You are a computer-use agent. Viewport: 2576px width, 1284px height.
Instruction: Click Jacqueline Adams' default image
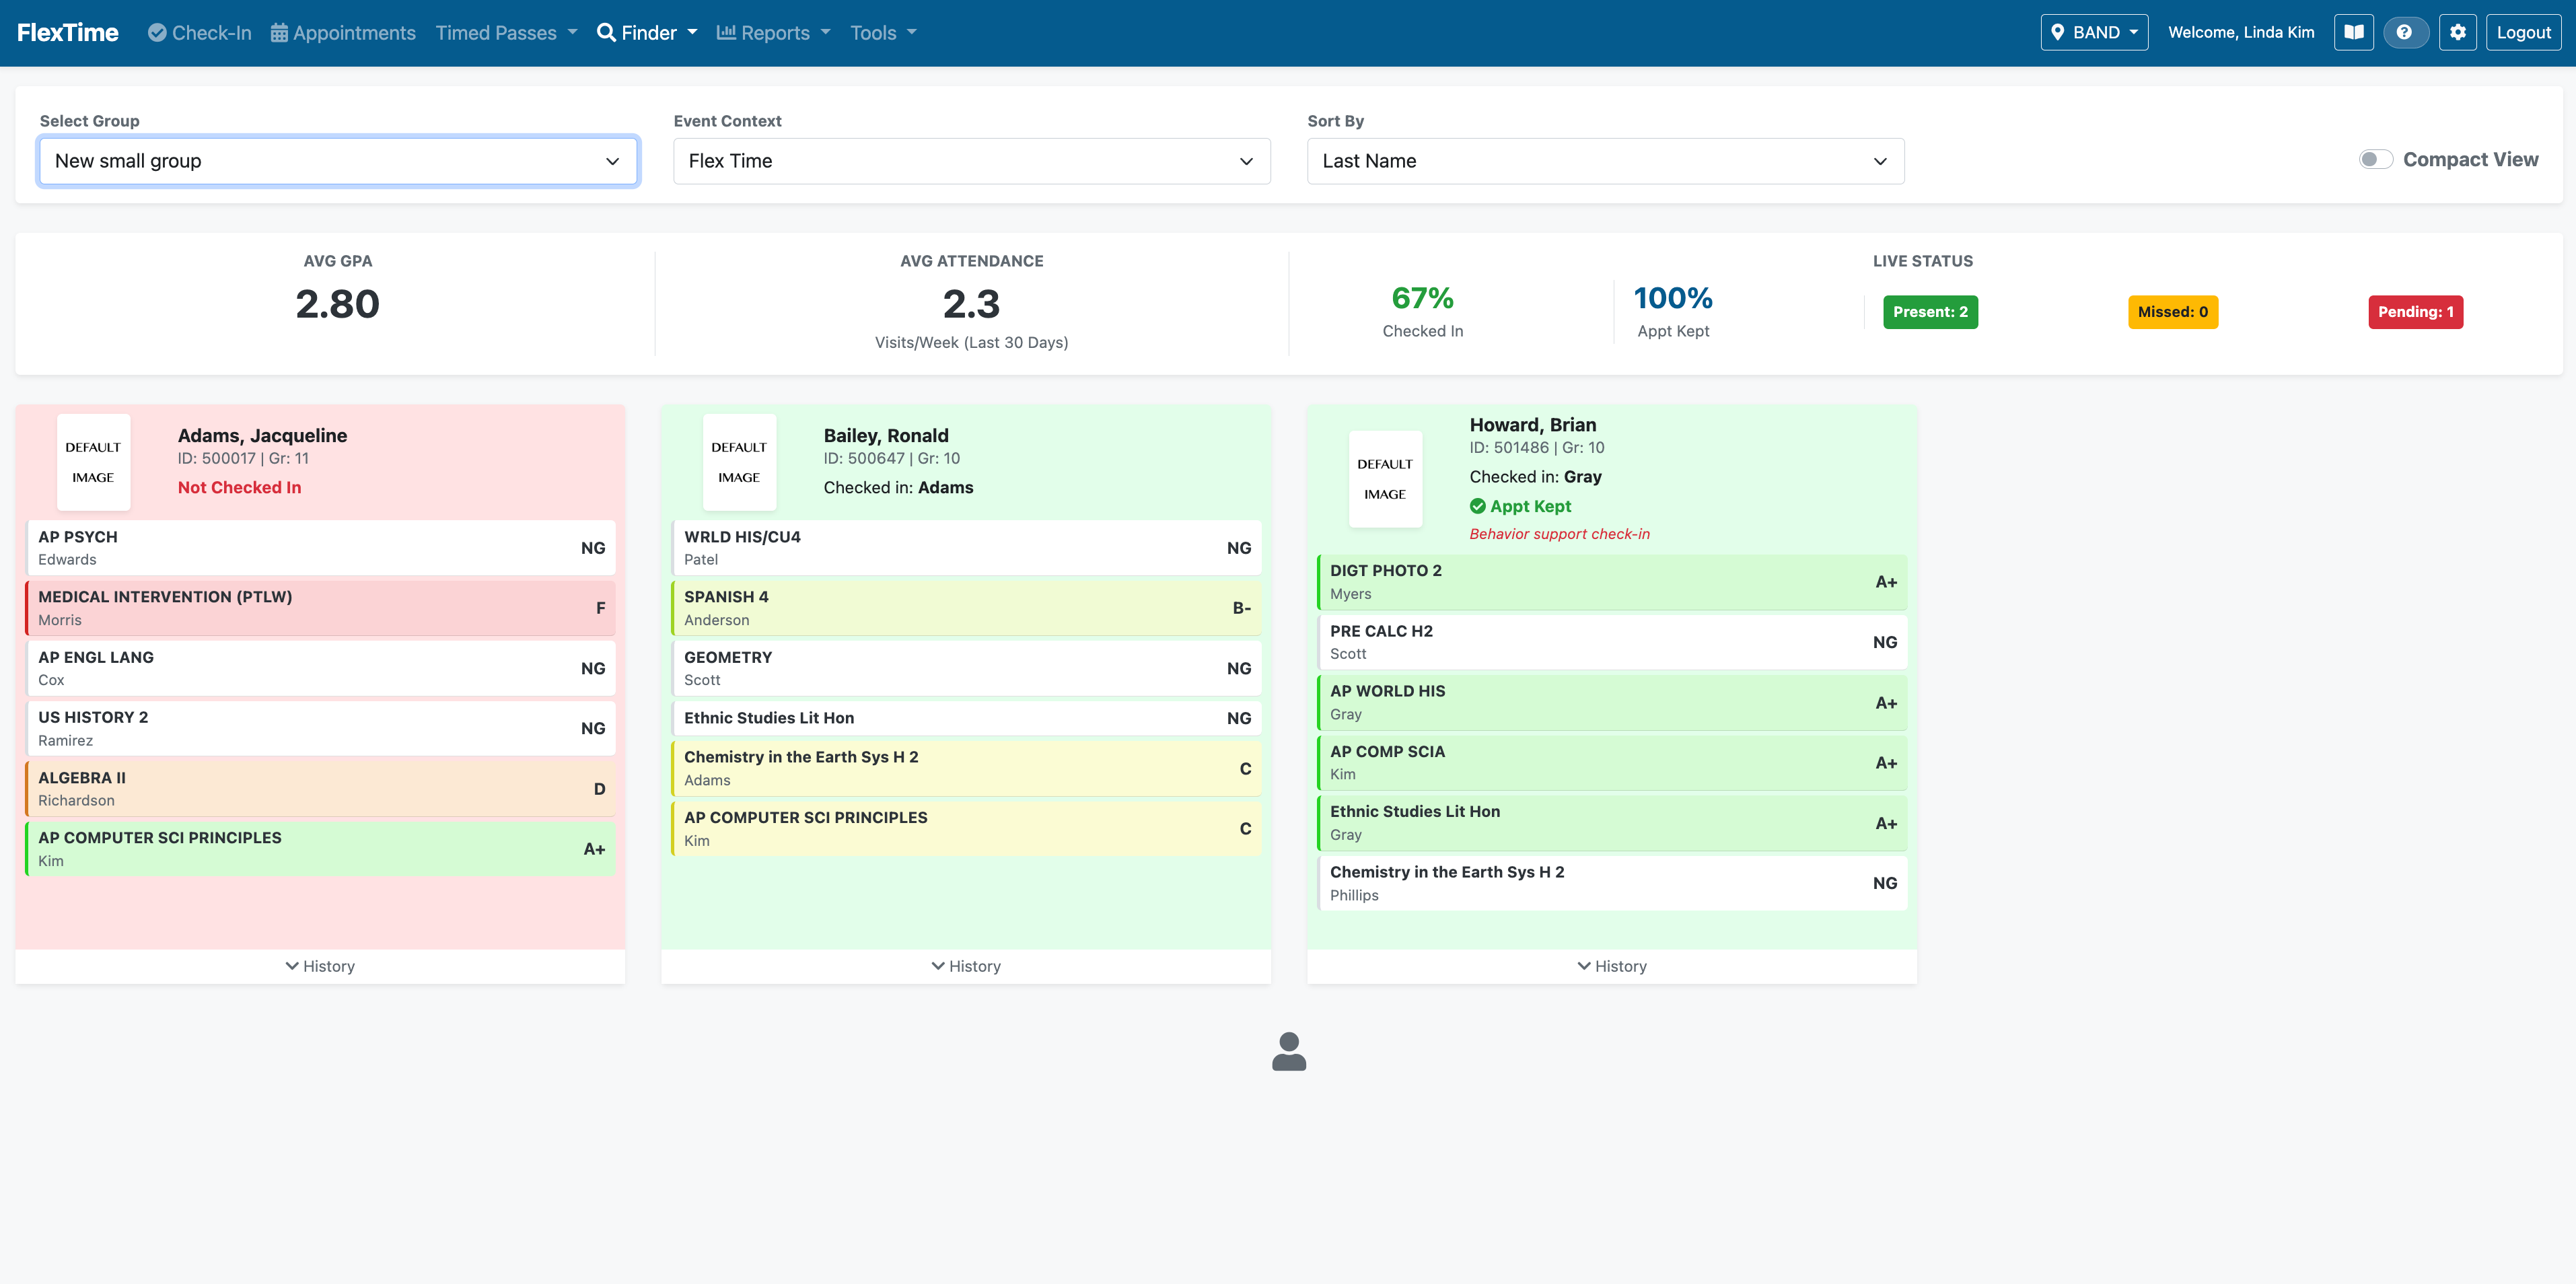(93, 462)
